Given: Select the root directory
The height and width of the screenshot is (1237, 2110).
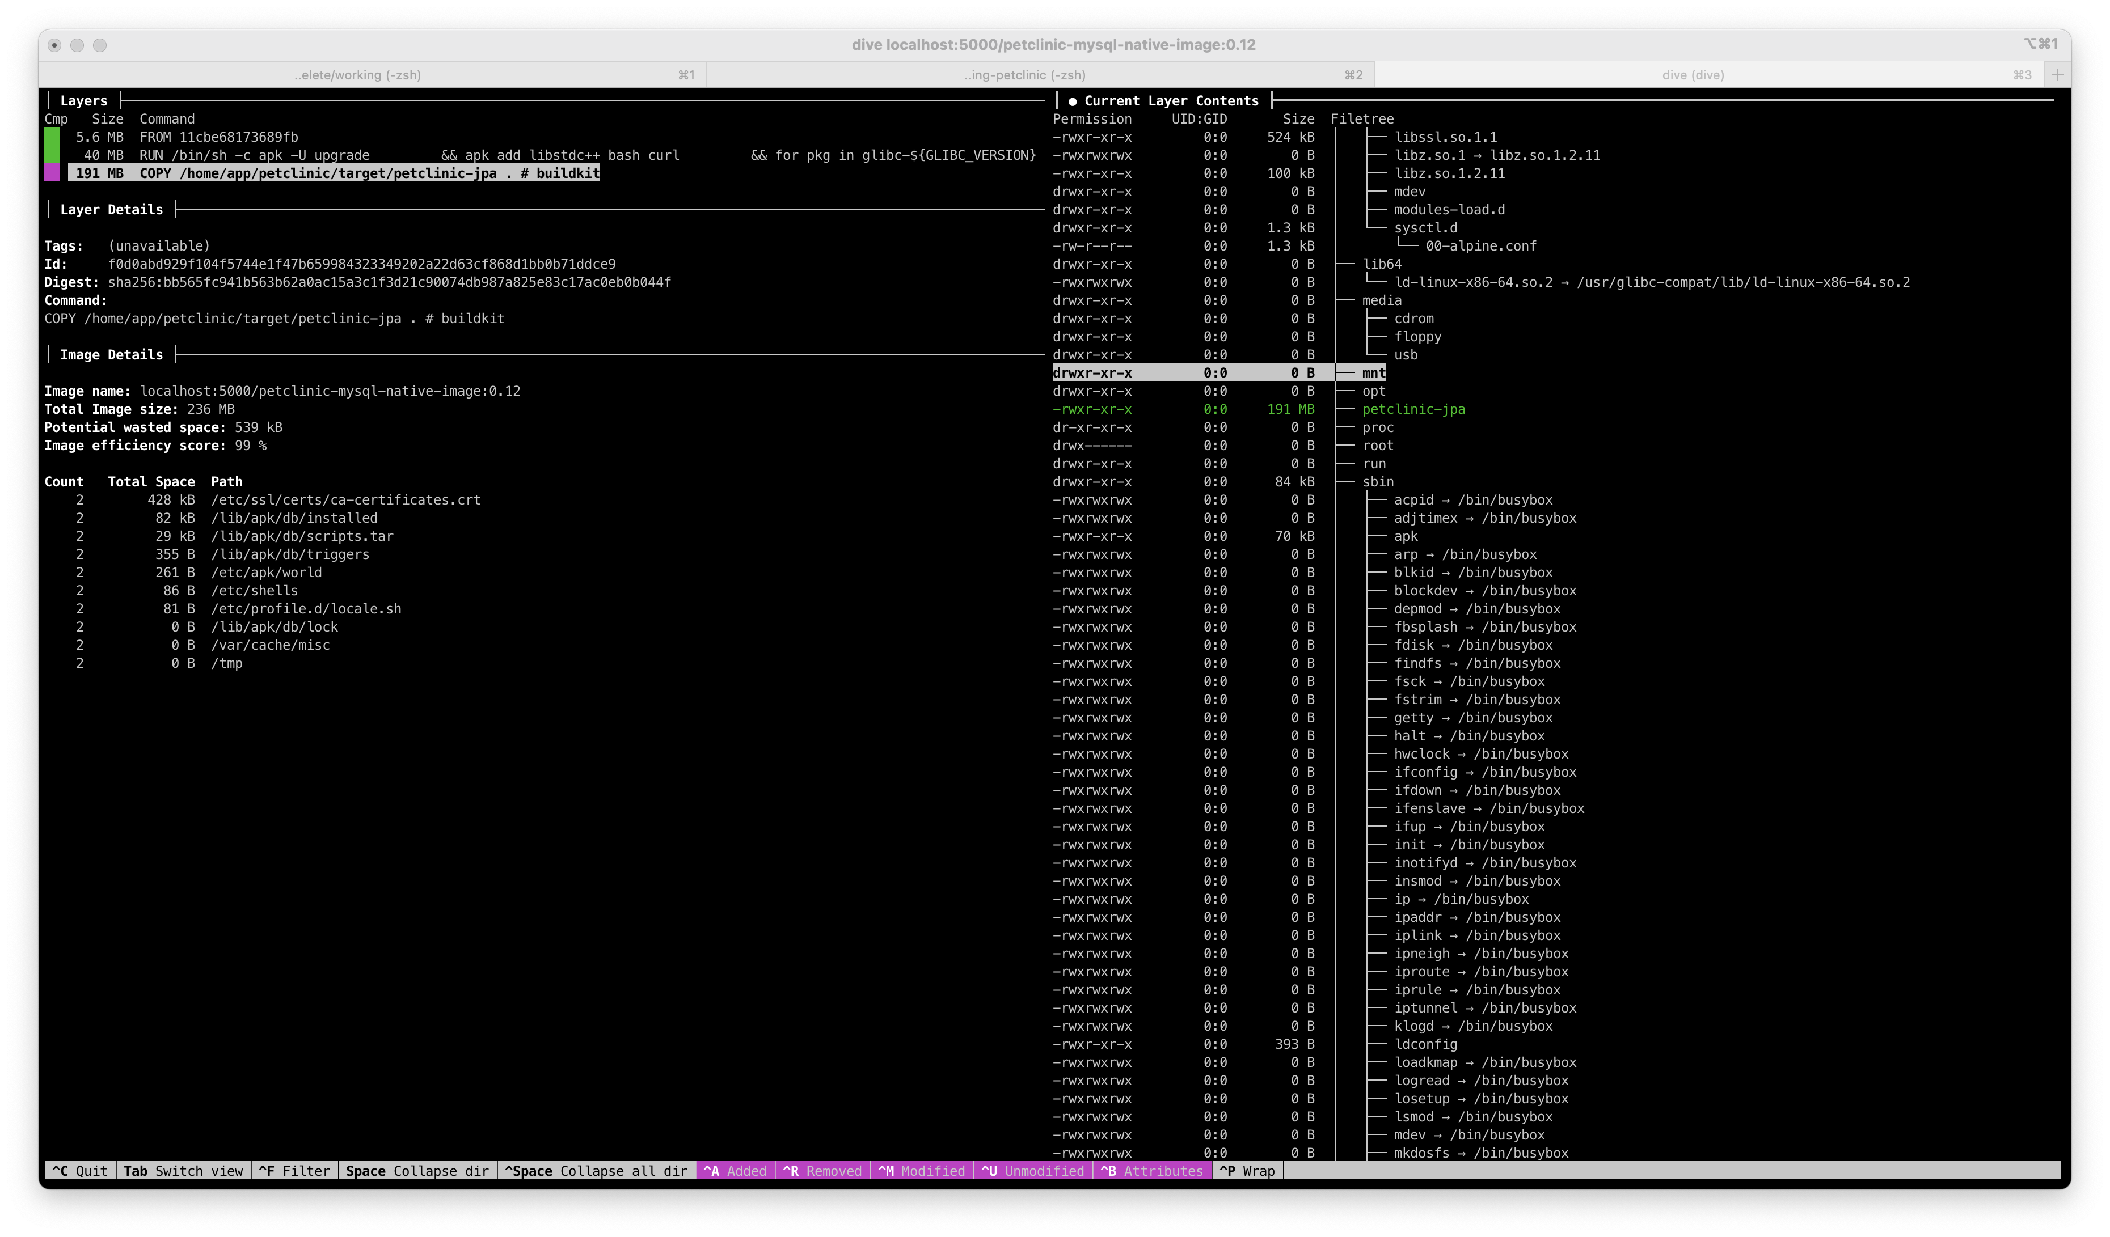Looking at the screenshot, I should pyautogui.click(x=1377, y=445).
